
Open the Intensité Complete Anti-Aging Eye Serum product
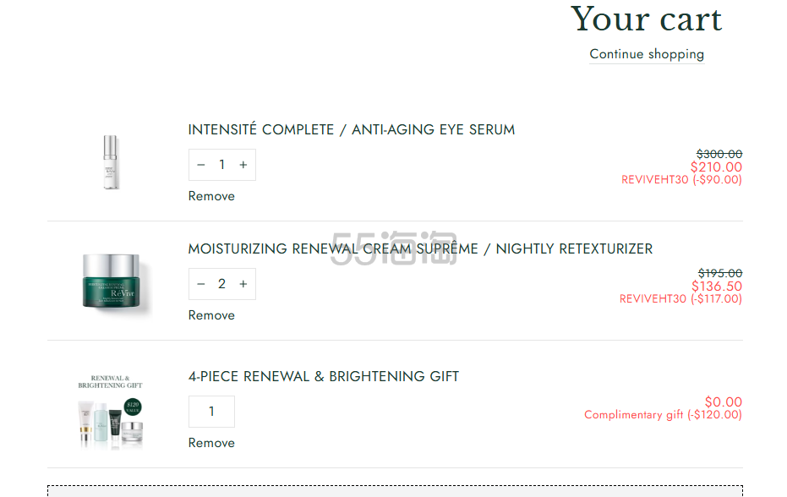tap(351, 129)
